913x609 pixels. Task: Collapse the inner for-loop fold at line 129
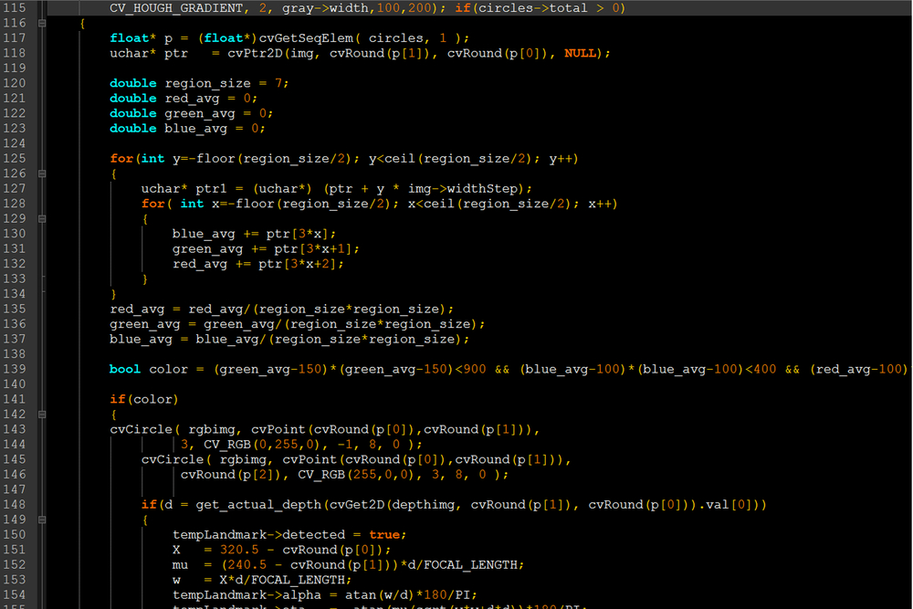coord(42,219)
